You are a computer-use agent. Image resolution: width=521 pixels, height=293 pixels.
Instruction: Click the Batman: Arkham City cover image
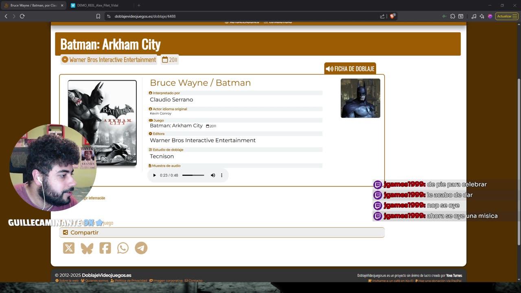pos(102,123)
